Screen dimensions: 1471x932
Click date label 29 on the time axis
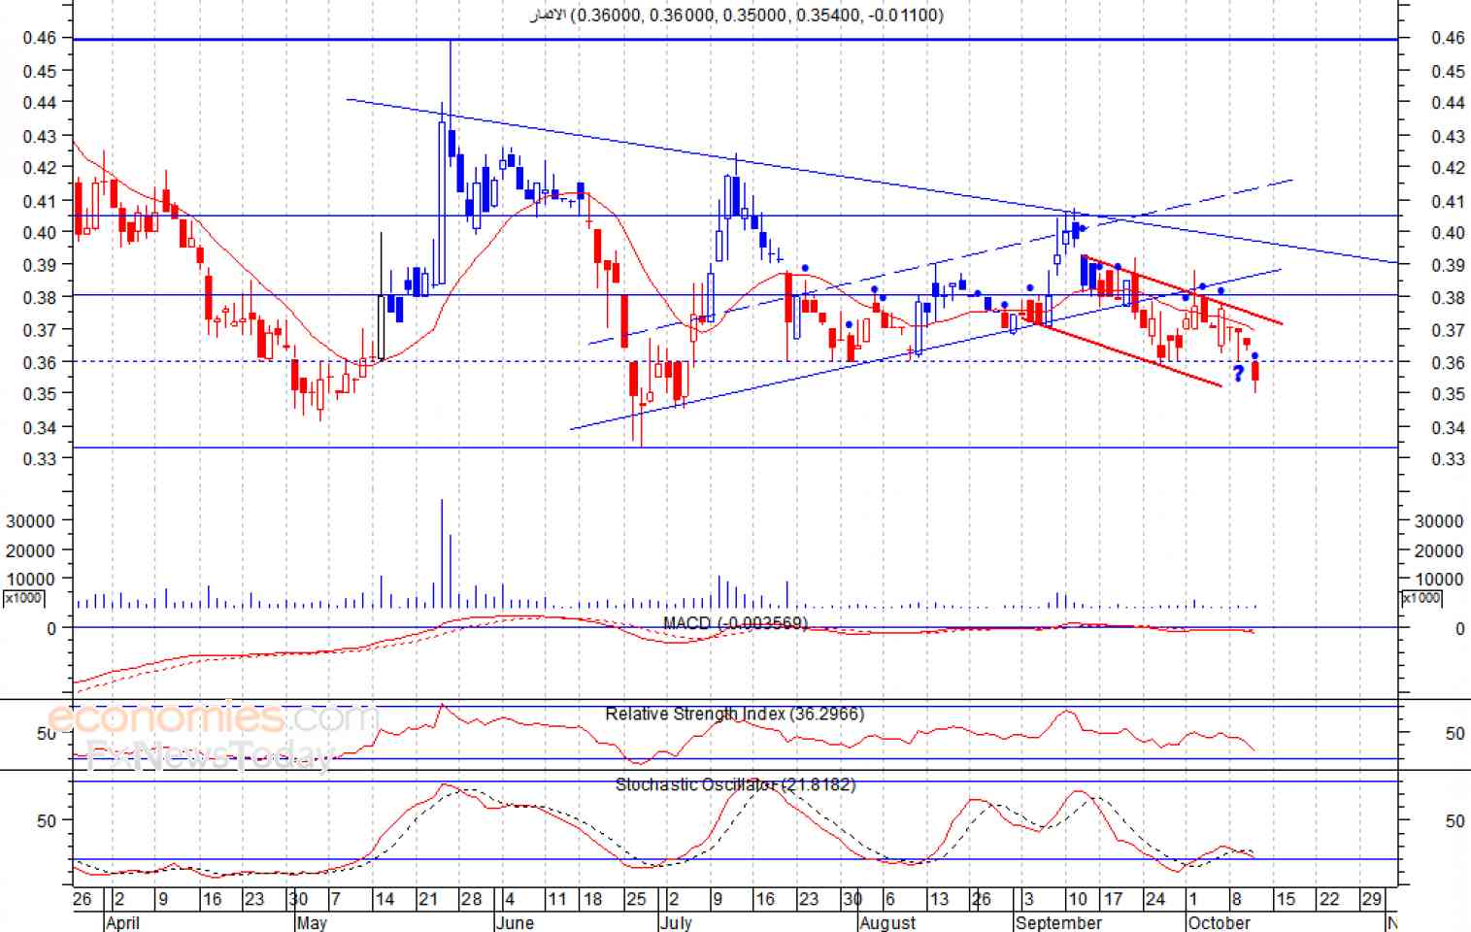pos(1371,899)
